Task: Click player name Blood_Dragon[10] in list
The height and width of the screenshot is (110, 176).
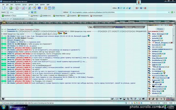Action: (x=163, y=43)
